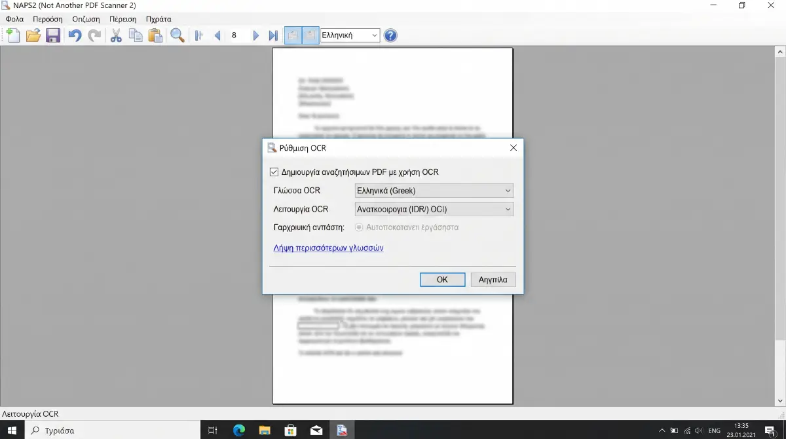The height and width of the screenshot is (439, 786).
Task: Click the grayed redo arrow
Action: coord(95,35)
